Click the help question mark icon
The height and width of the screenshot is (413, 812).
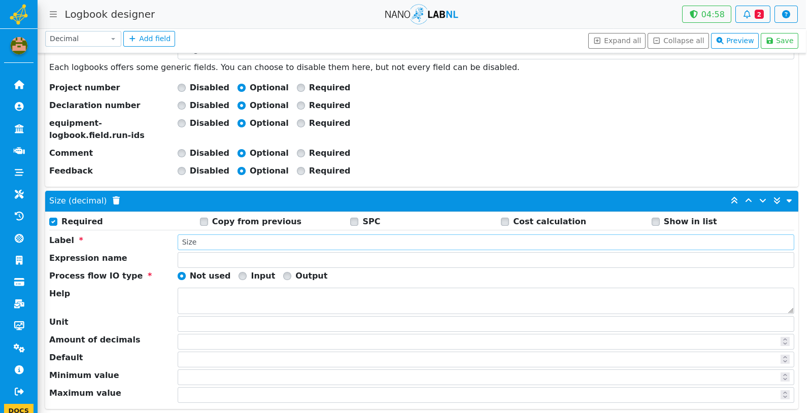pyautogui.click(x=786, y=14)
